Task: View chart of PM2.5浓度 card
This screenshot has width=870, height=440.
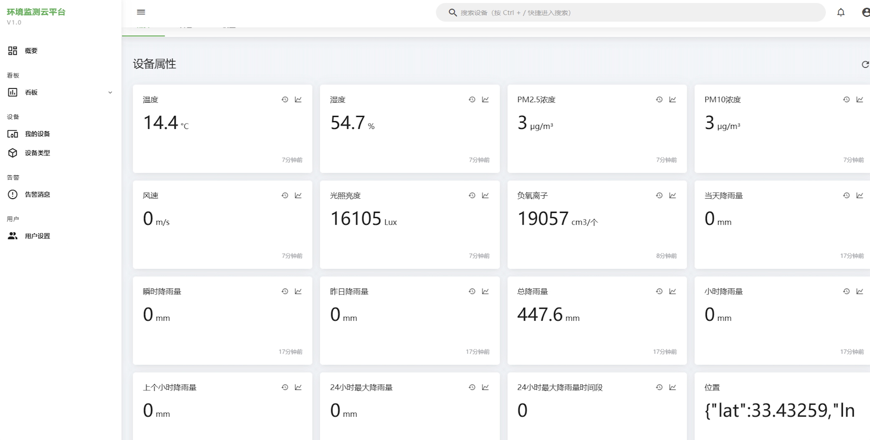Action: point(673,99)
